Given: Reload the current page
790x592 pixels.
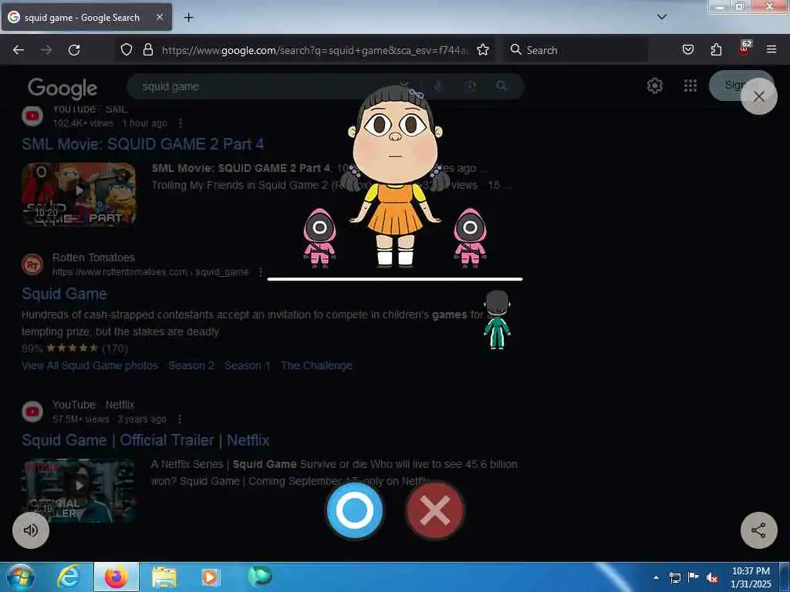Looking at the screenshot, I should (x=74, y=50).
